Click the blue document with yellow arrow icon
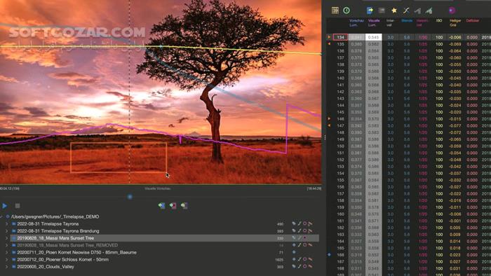The height and width of the screenshot is (276, 491). [x=370, y=11]
